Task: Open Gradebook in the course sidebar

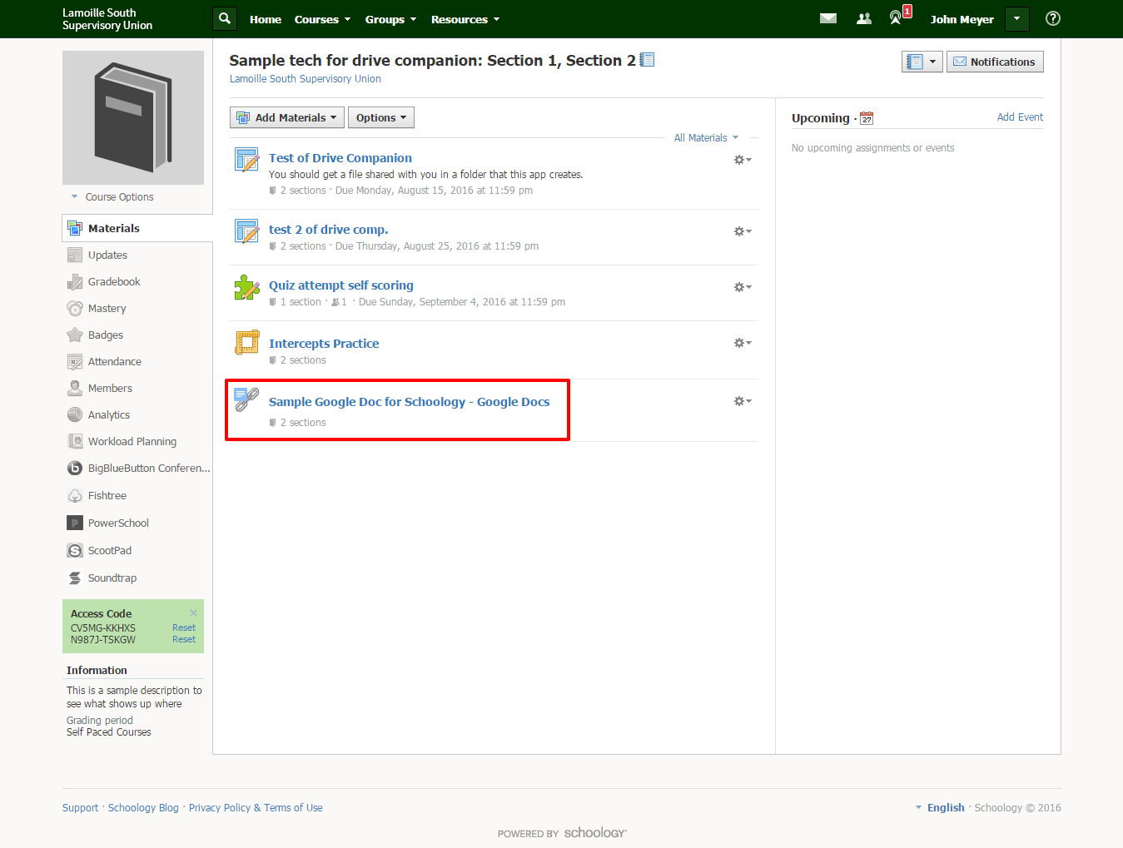Action: point(114,282)
